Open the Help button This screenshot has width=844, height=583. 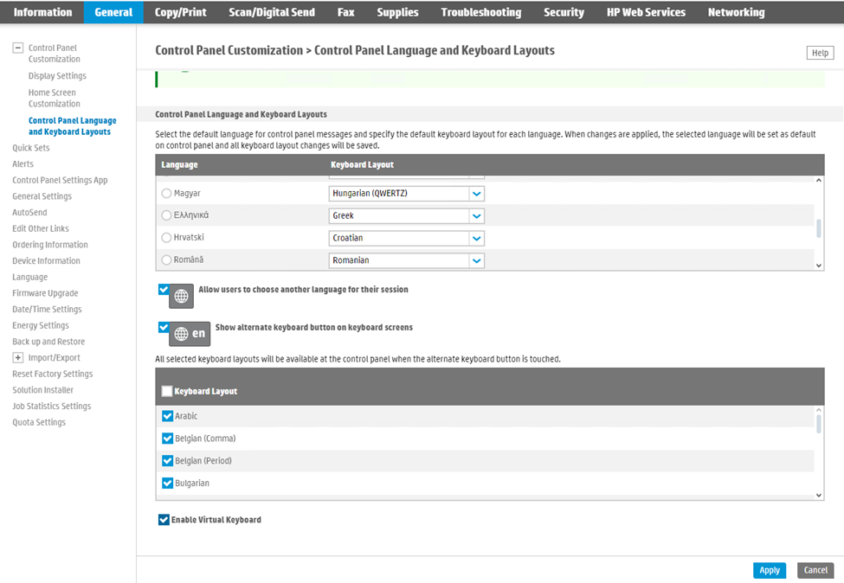pos(819,53)
